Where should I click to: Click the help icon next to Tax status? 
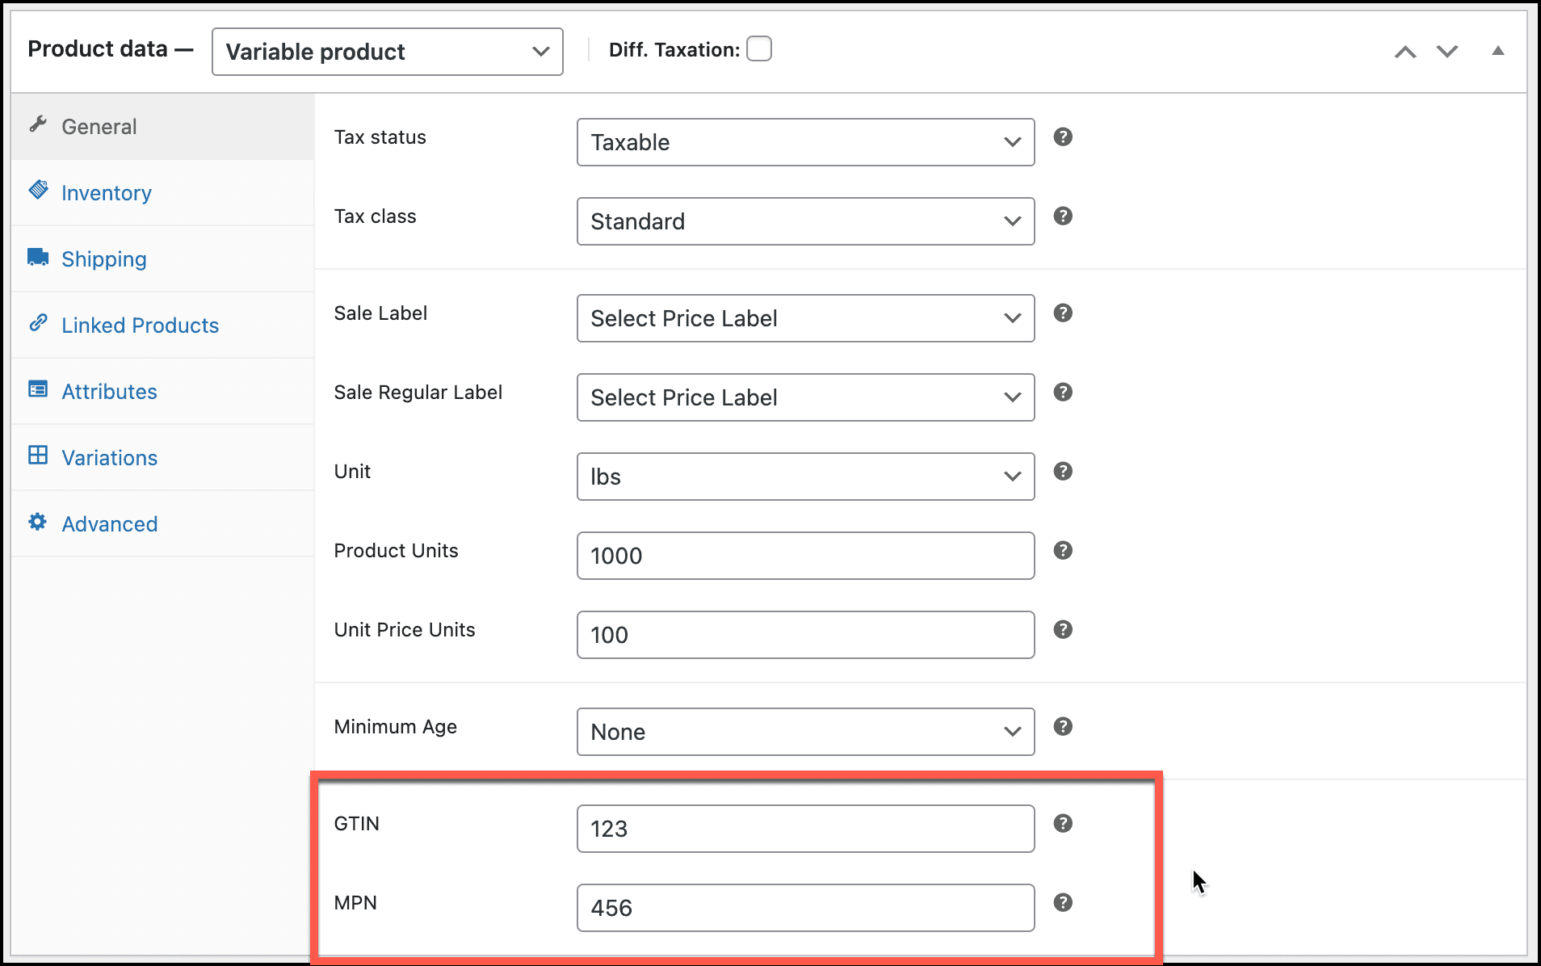[1063, 137]
